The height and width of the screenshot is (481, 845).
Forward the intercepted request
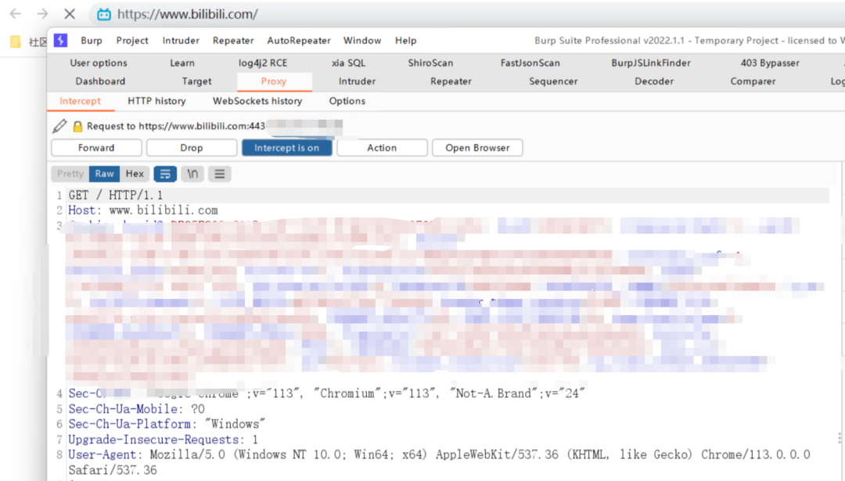96,148
